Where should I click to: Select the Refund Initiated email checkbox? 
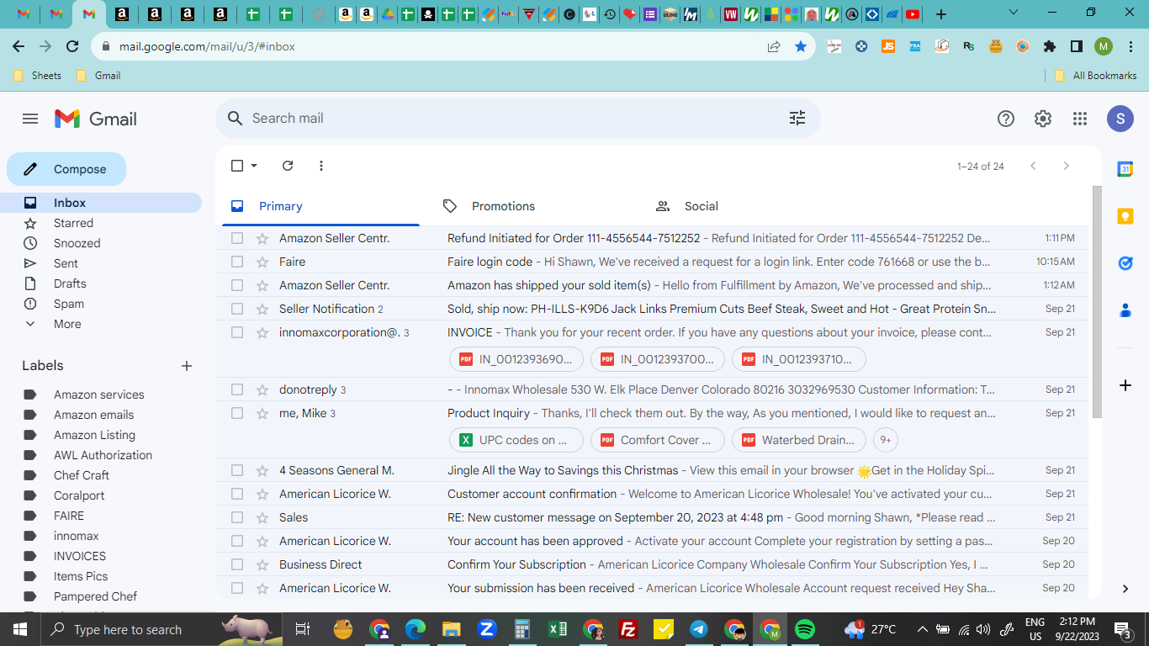point(237,238)
